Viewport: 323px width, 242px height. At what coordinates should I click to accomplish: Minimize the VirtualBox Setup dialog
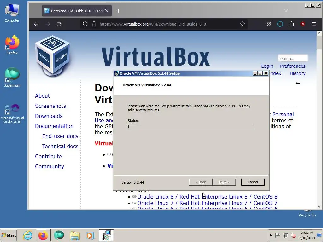(x=255, y=73)
